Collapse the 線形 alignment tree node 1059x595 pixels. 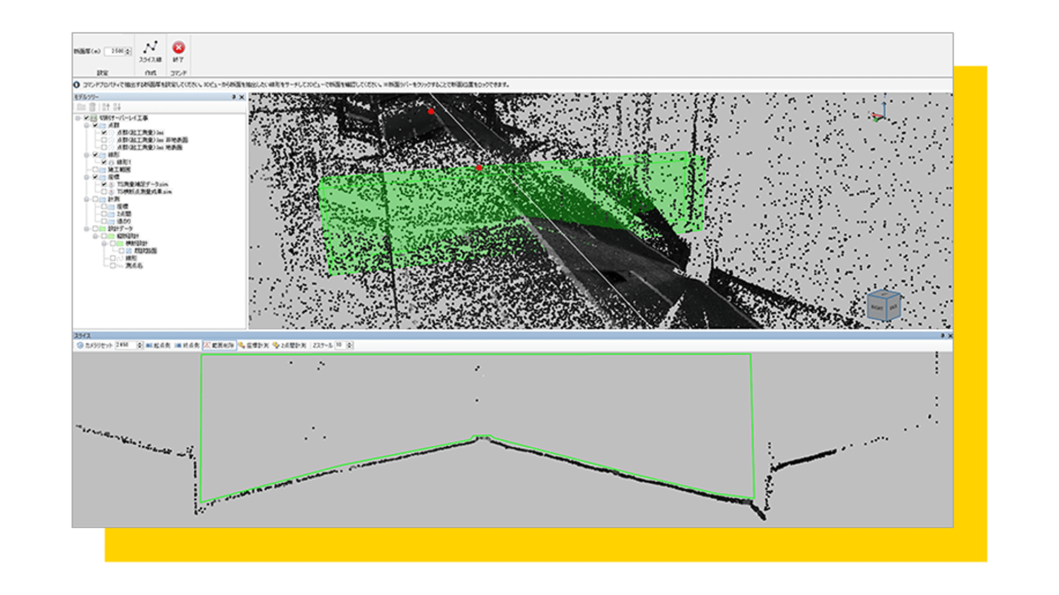click(87, 155)
